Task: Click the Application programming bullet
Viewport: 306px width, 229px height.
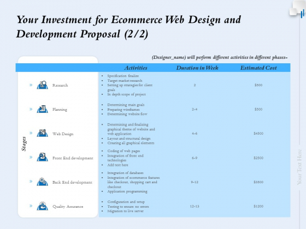Action: [x=127, y=191]
